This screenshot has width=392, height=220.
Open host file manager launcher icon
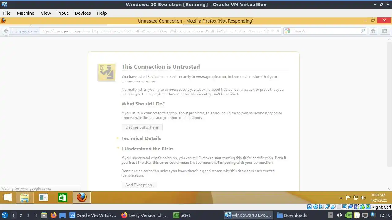pyautogui.click(x=44, y=215)
